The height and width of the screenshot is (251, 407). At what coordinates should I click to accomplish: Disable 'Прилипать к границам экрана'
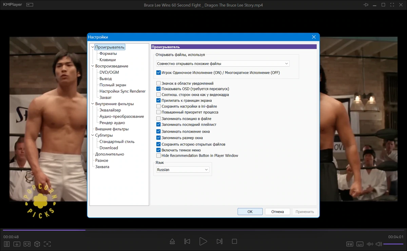(x=158, y=100)
